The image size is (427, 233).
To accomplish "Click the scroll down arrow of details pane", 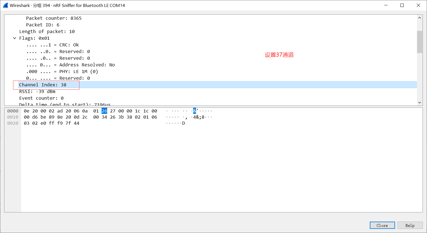I will click(x=420, y=102).
